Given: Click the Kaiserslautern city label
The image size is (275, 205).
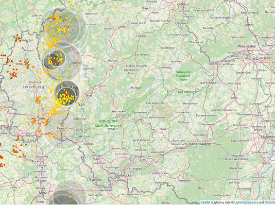Looking at the screenshot, I should point(200,144).
